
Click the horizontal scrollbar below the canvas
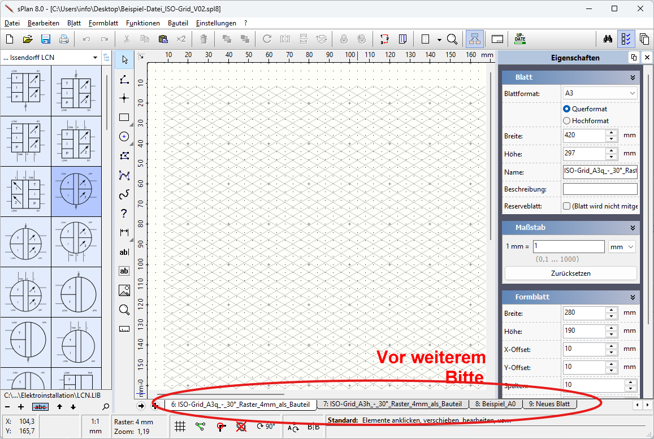220,394
